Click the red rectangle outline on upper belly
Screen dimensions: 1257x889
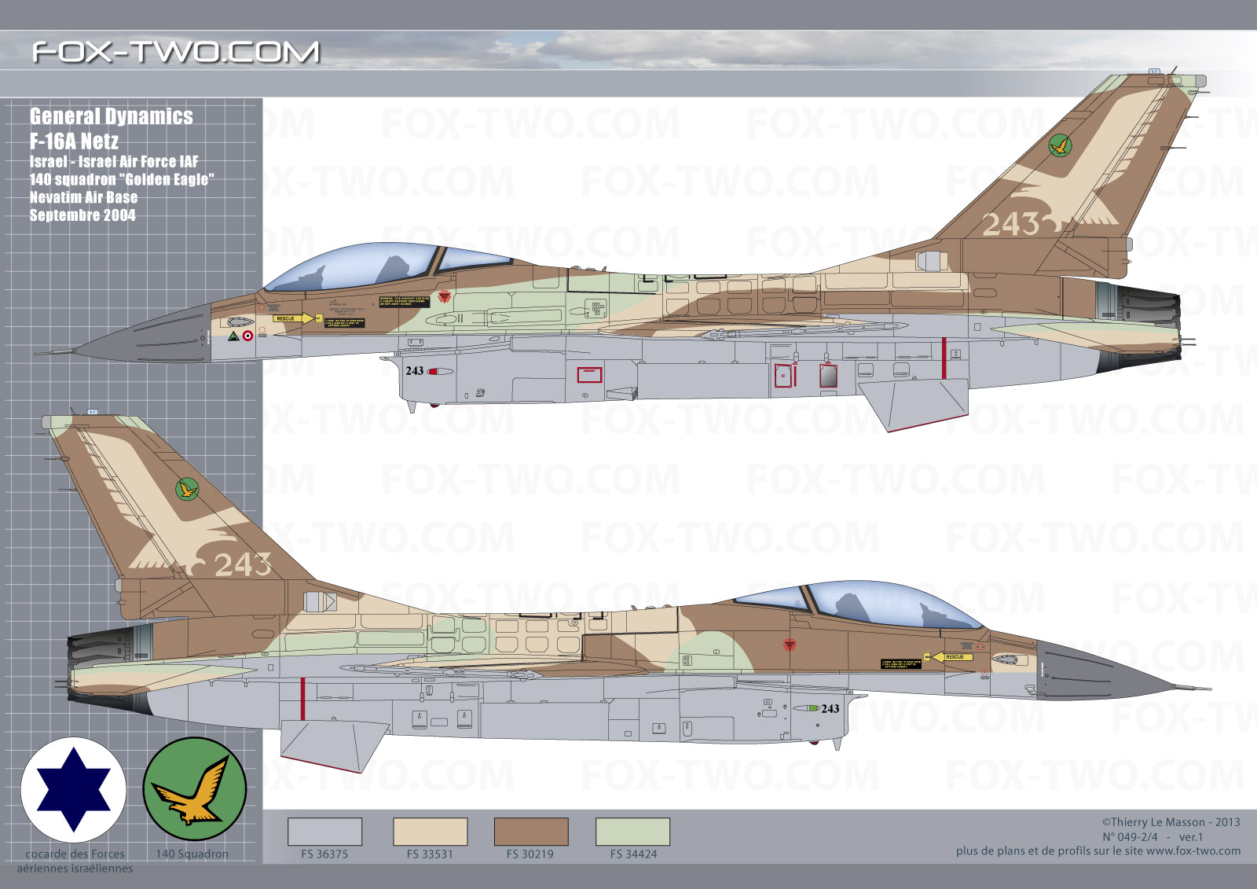590,375
